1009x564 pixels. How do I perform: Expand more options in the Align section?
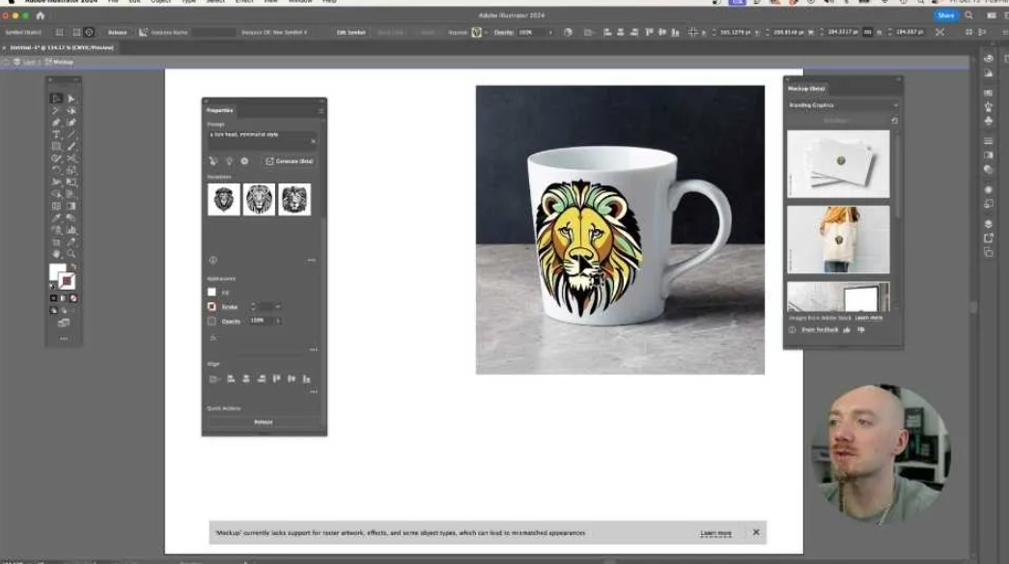pyautogui.click(x=313, y=391)
